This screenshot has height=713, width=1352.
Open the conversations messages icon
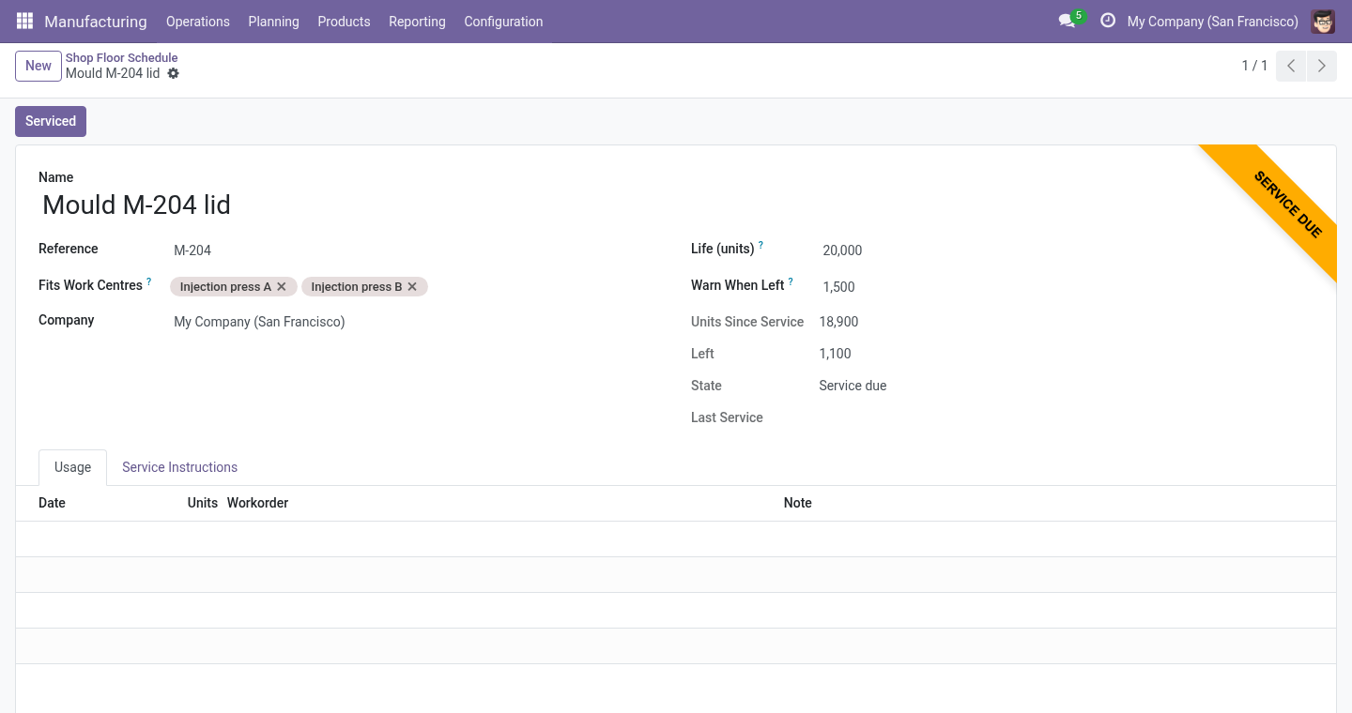tap(1067, 21)
